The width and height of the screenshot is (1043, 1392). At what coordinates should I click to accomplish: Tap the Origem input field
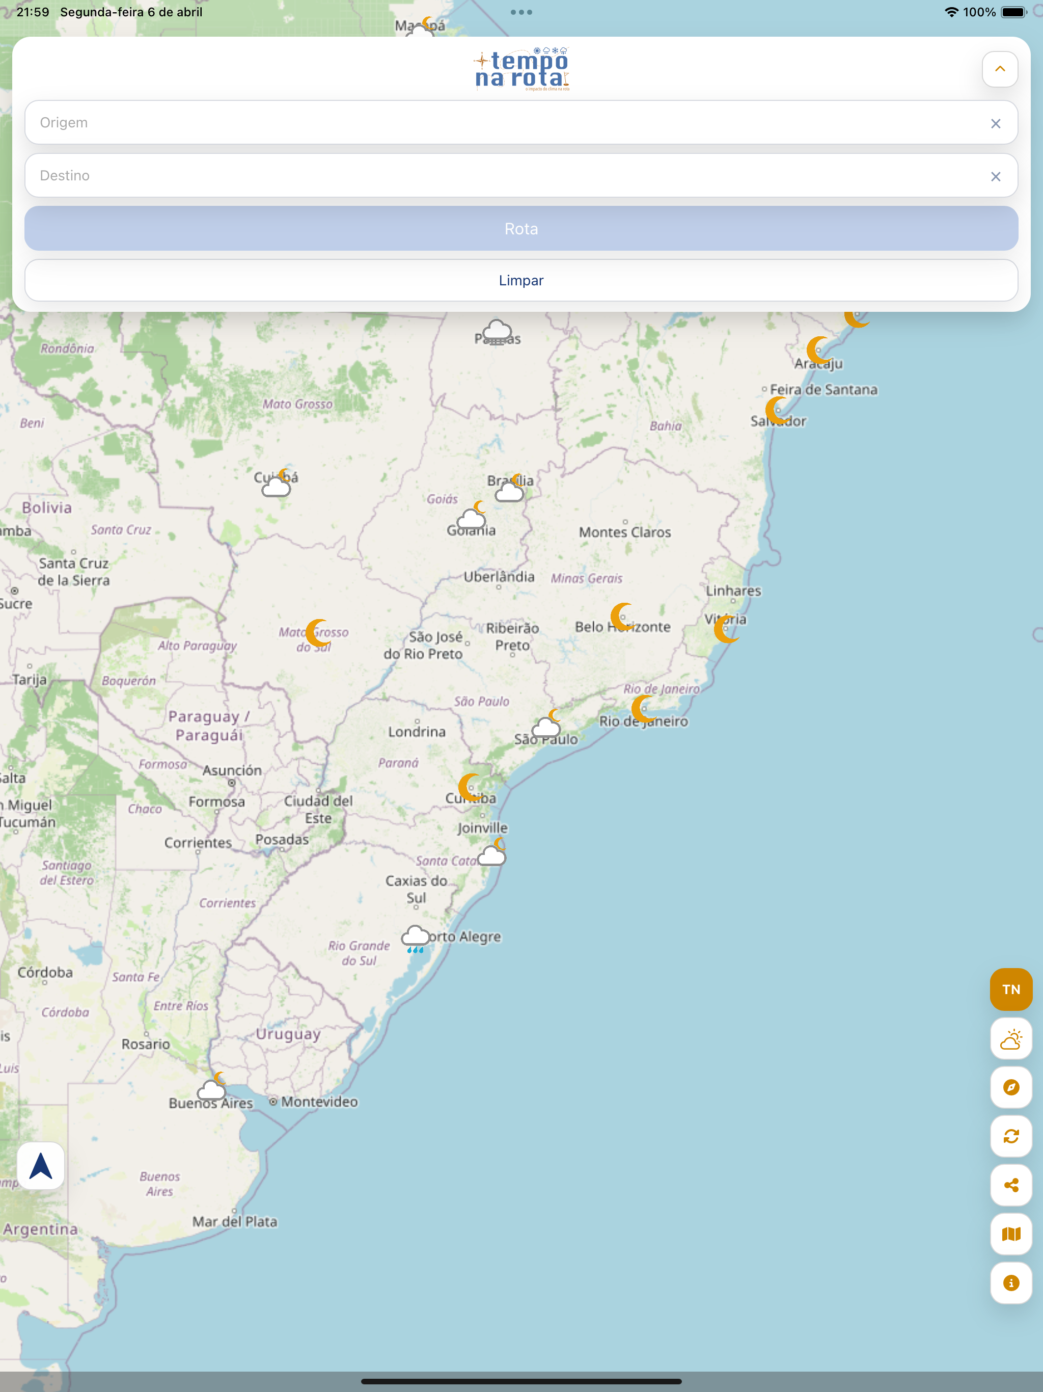521,123
